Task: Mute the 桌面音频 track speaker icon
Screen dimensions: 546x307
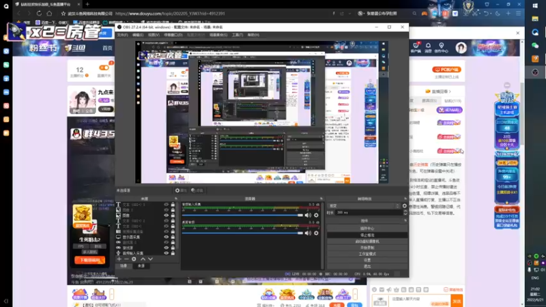Action: (308, 233)
